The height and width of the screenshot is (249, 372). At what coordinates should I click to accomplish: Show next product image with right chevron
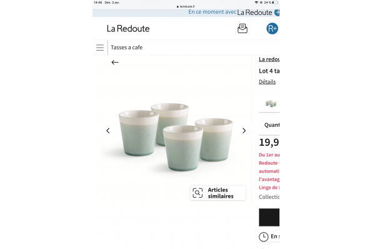(244, 131)
